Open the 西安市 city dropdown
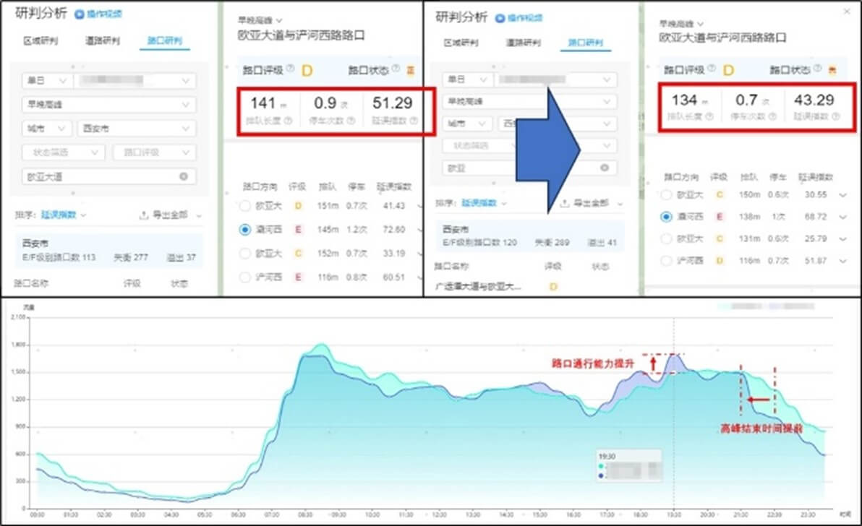Screen dimensions: 862x526 click(137, 128)
